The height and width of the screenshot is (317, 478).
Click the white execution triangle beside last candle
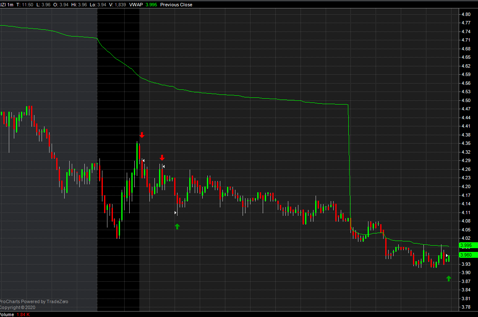[447, 256]
